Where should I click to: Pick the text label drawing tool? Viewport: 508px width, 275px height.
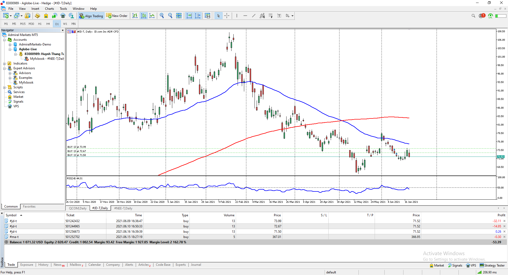point(279,16)
